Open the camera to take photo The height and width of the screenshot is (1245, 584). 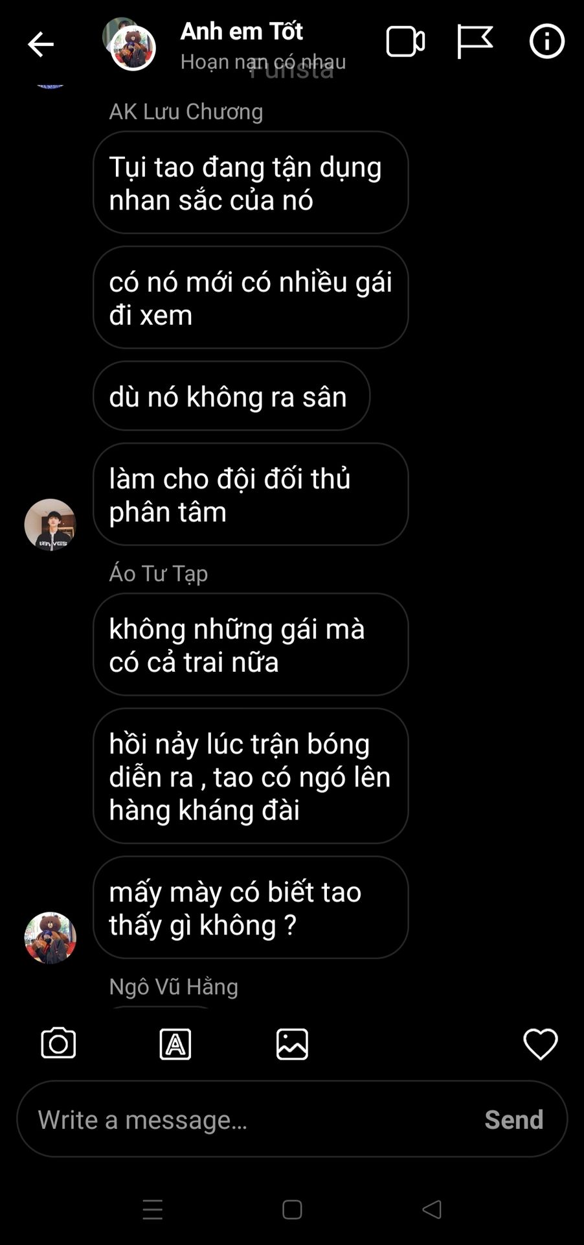tap(58, 1043)
